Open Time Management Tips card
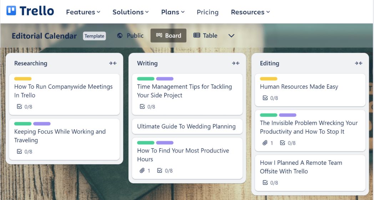The image size is (374, 200). (x=187, y=94)
